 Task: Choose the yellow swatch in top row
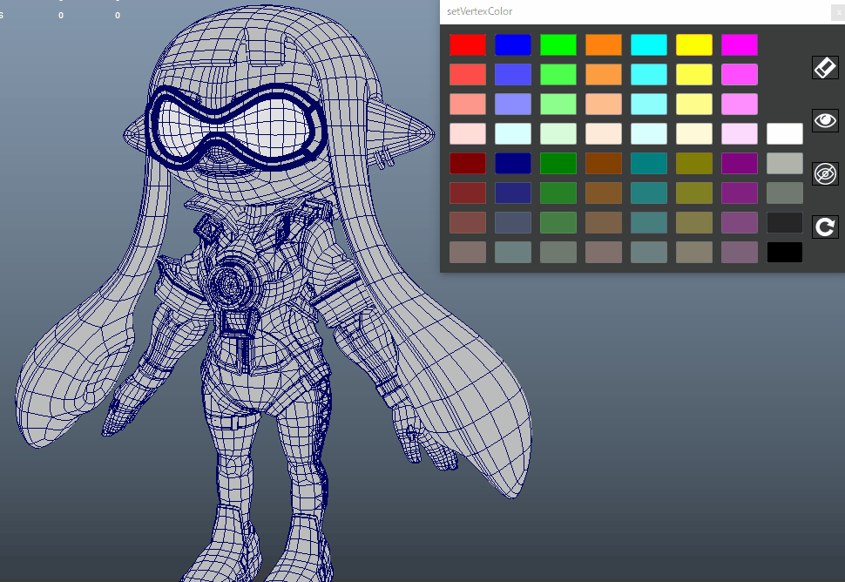click(x=694, y=44)
